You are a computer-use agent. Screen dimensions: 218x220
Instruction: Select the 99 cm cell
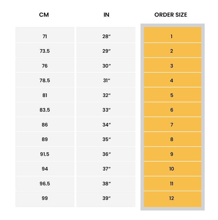click(45, 198)
